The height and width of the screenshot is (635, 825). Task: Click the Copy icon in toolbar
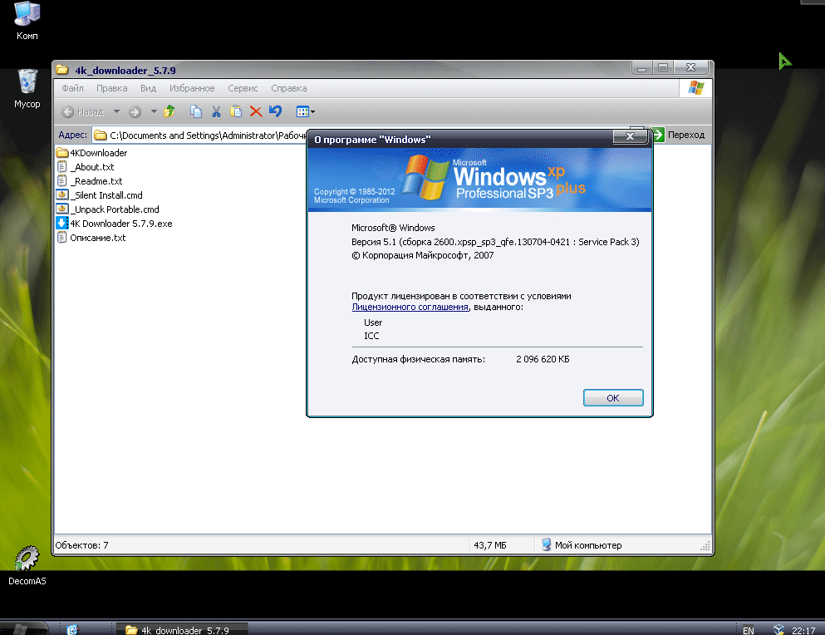(x=196, y=111)
